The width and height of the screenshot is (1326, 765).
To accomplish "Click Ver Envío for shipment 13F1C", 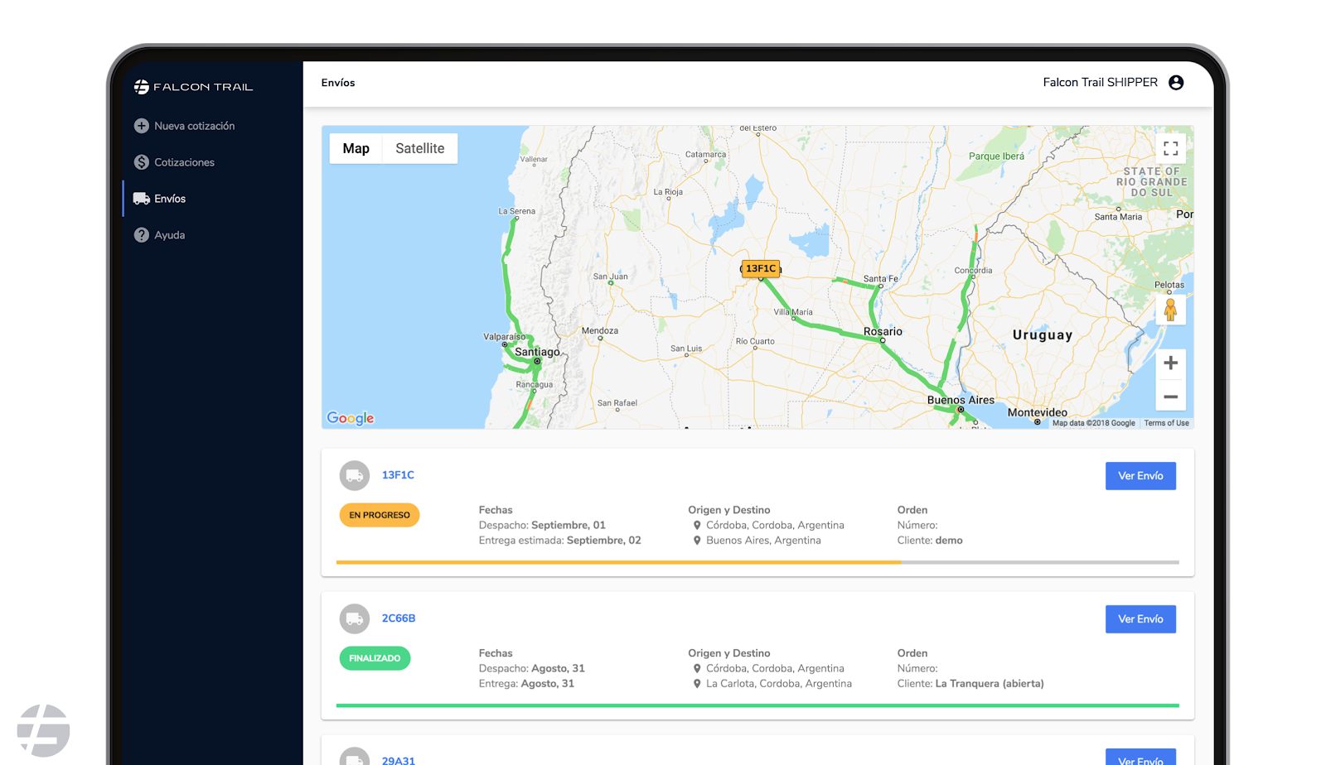I will coord(1140,476).
